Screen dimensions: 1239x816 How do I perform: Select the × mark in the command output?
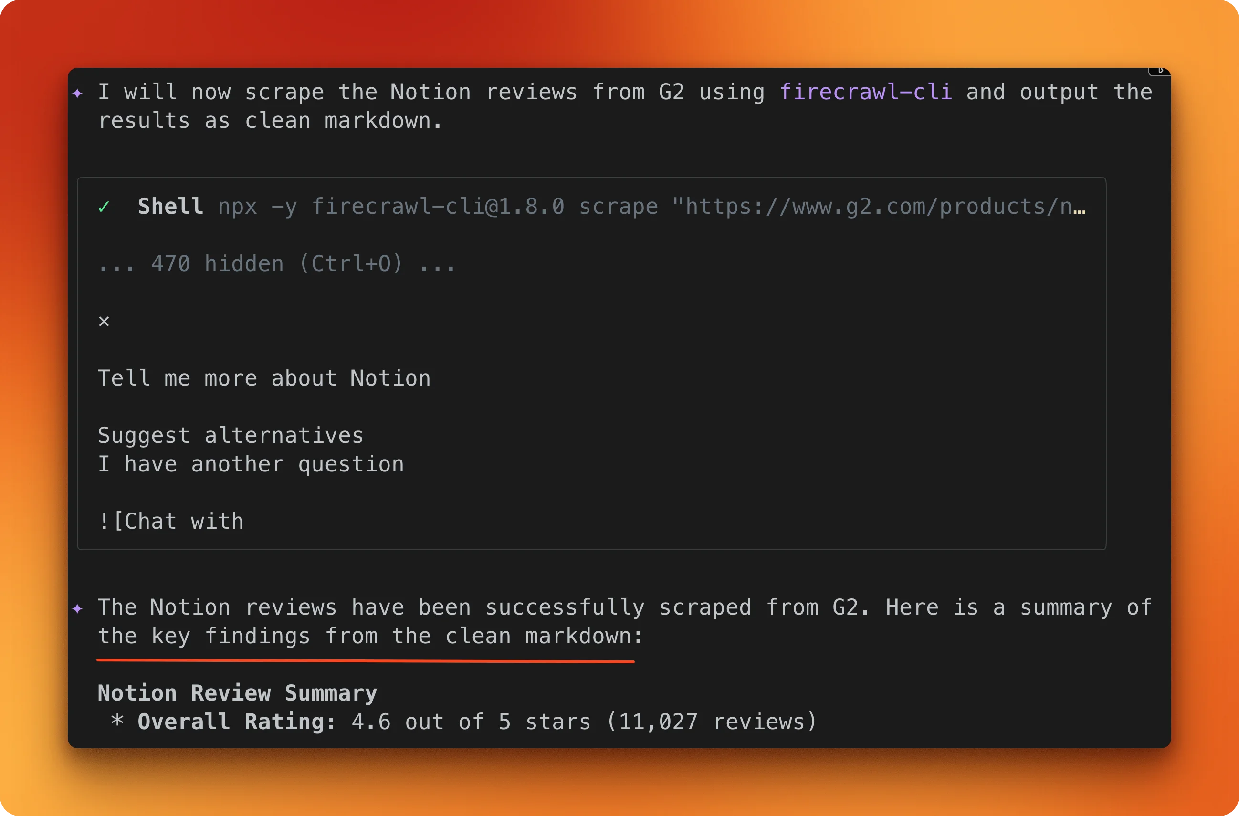point(104,321)
